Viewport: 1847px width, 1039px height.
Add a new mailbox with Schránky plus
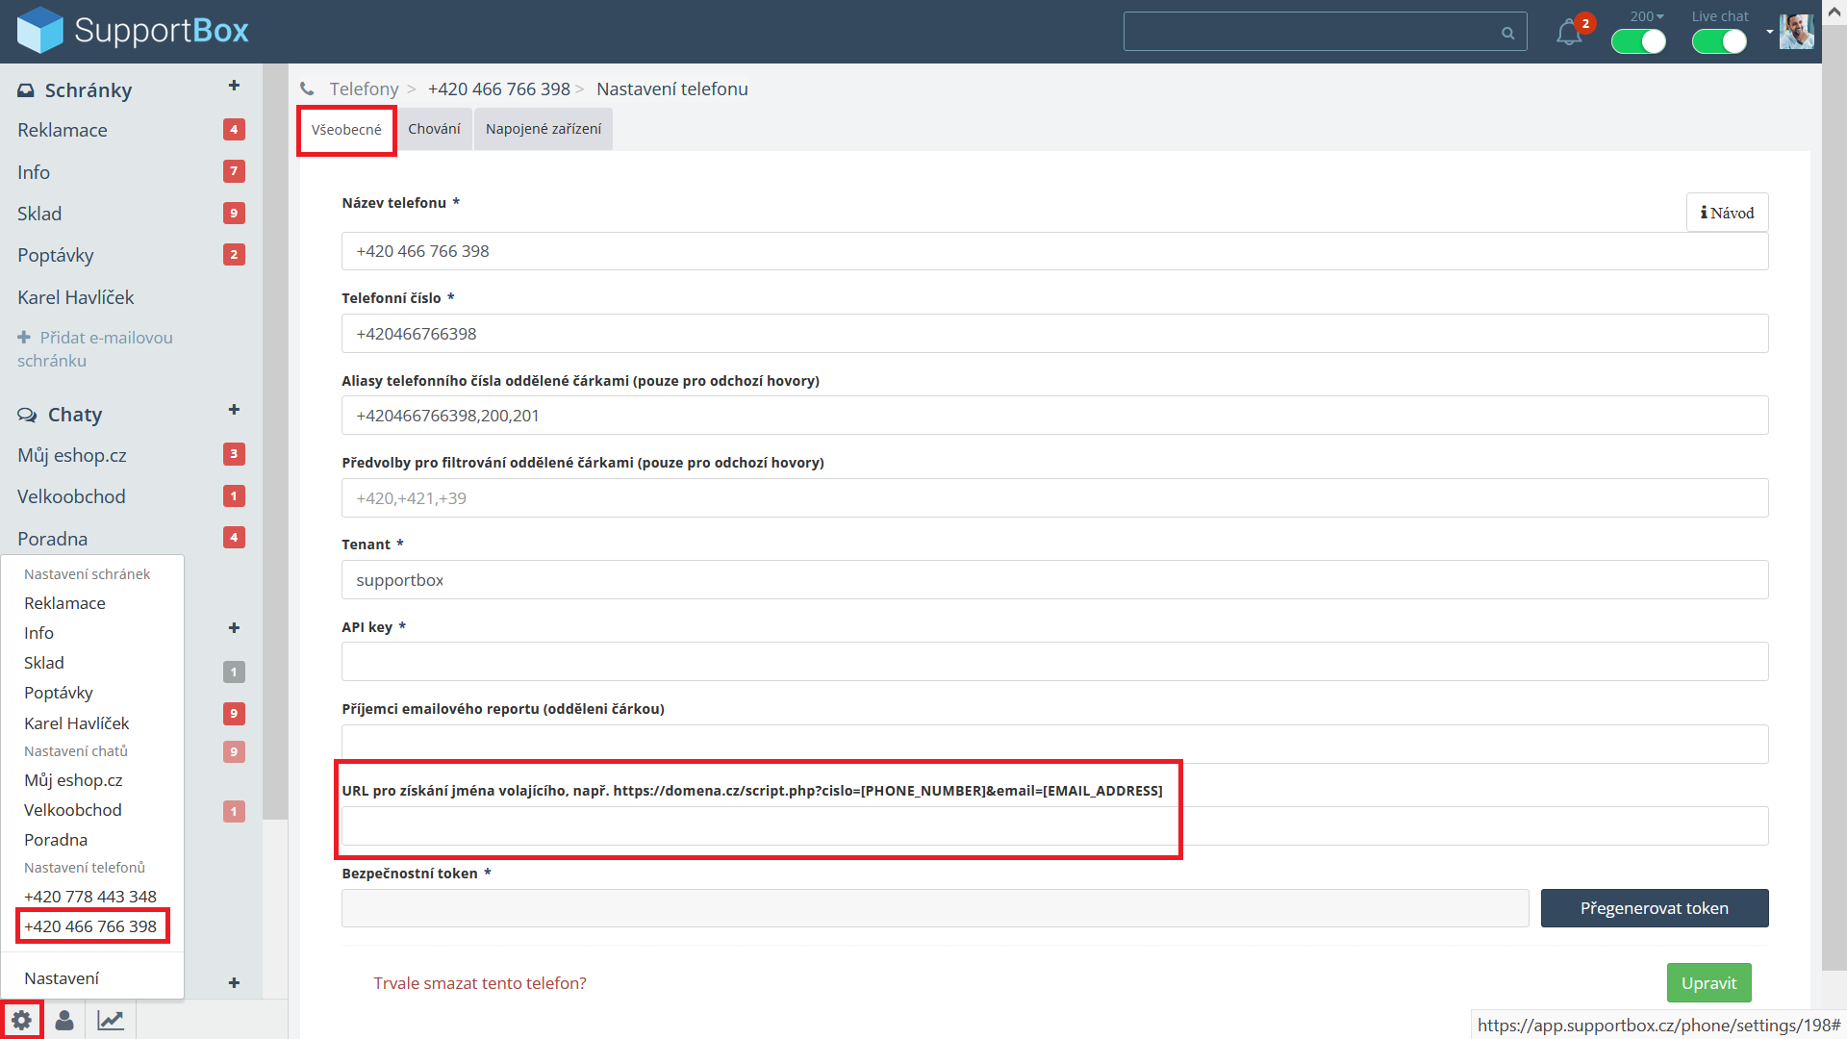click(x=234, y=86)
